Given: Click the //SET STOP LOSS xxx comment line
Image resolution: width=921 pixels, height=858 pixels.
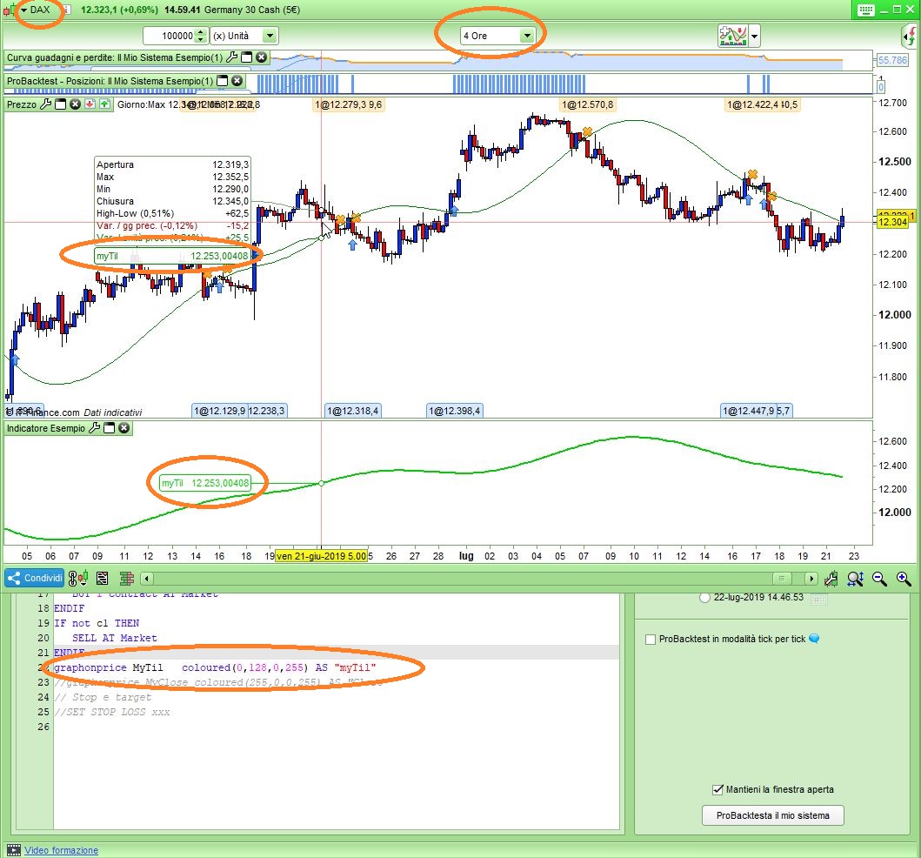Looking at the screenshot, I should [x=111, y=712].
